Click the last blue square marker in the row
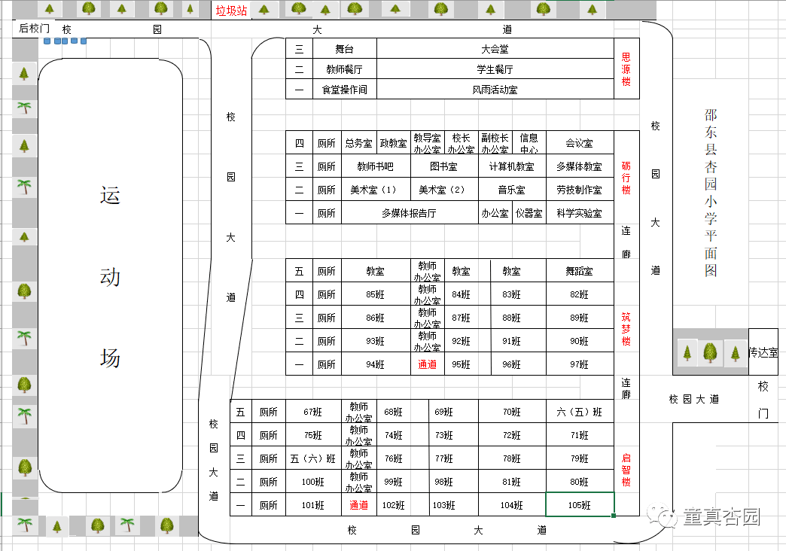This screenshot has width=786, height=551. tap(84, 41)
